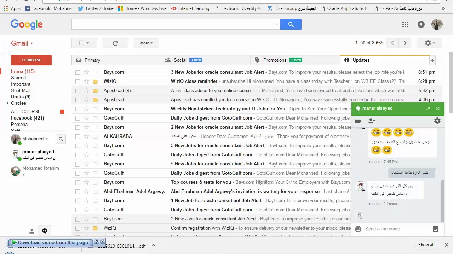Open Drafts (9) folder
Screen dimensions: 453x254
click(x=21, y=97)
